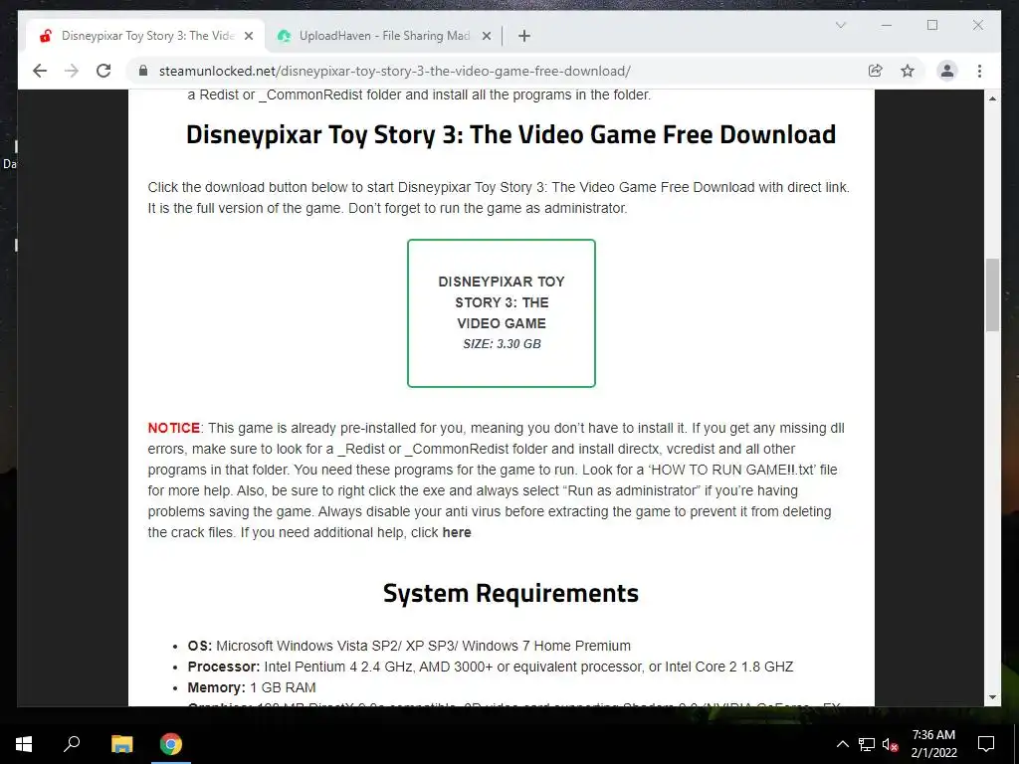Go back to the previous page

(40, 71)
